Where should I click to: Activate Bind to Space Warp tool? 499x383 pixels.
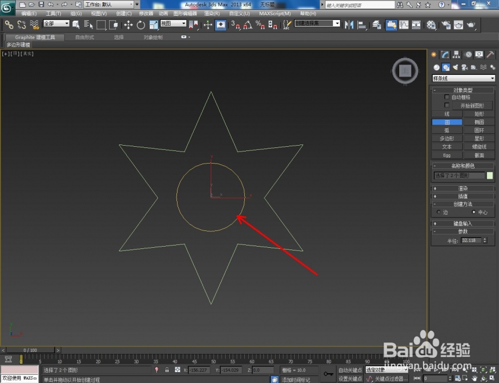pos(34,24)
